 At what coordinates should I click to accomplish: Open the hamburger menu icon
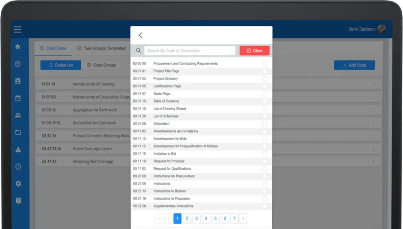(18, 29)
